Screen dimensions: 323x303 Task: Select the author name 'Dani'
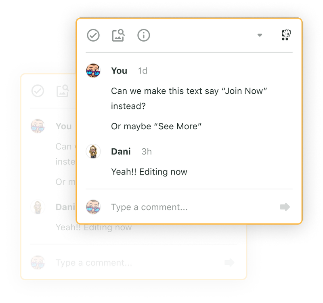pyautogui.click(x=121, y=151)
